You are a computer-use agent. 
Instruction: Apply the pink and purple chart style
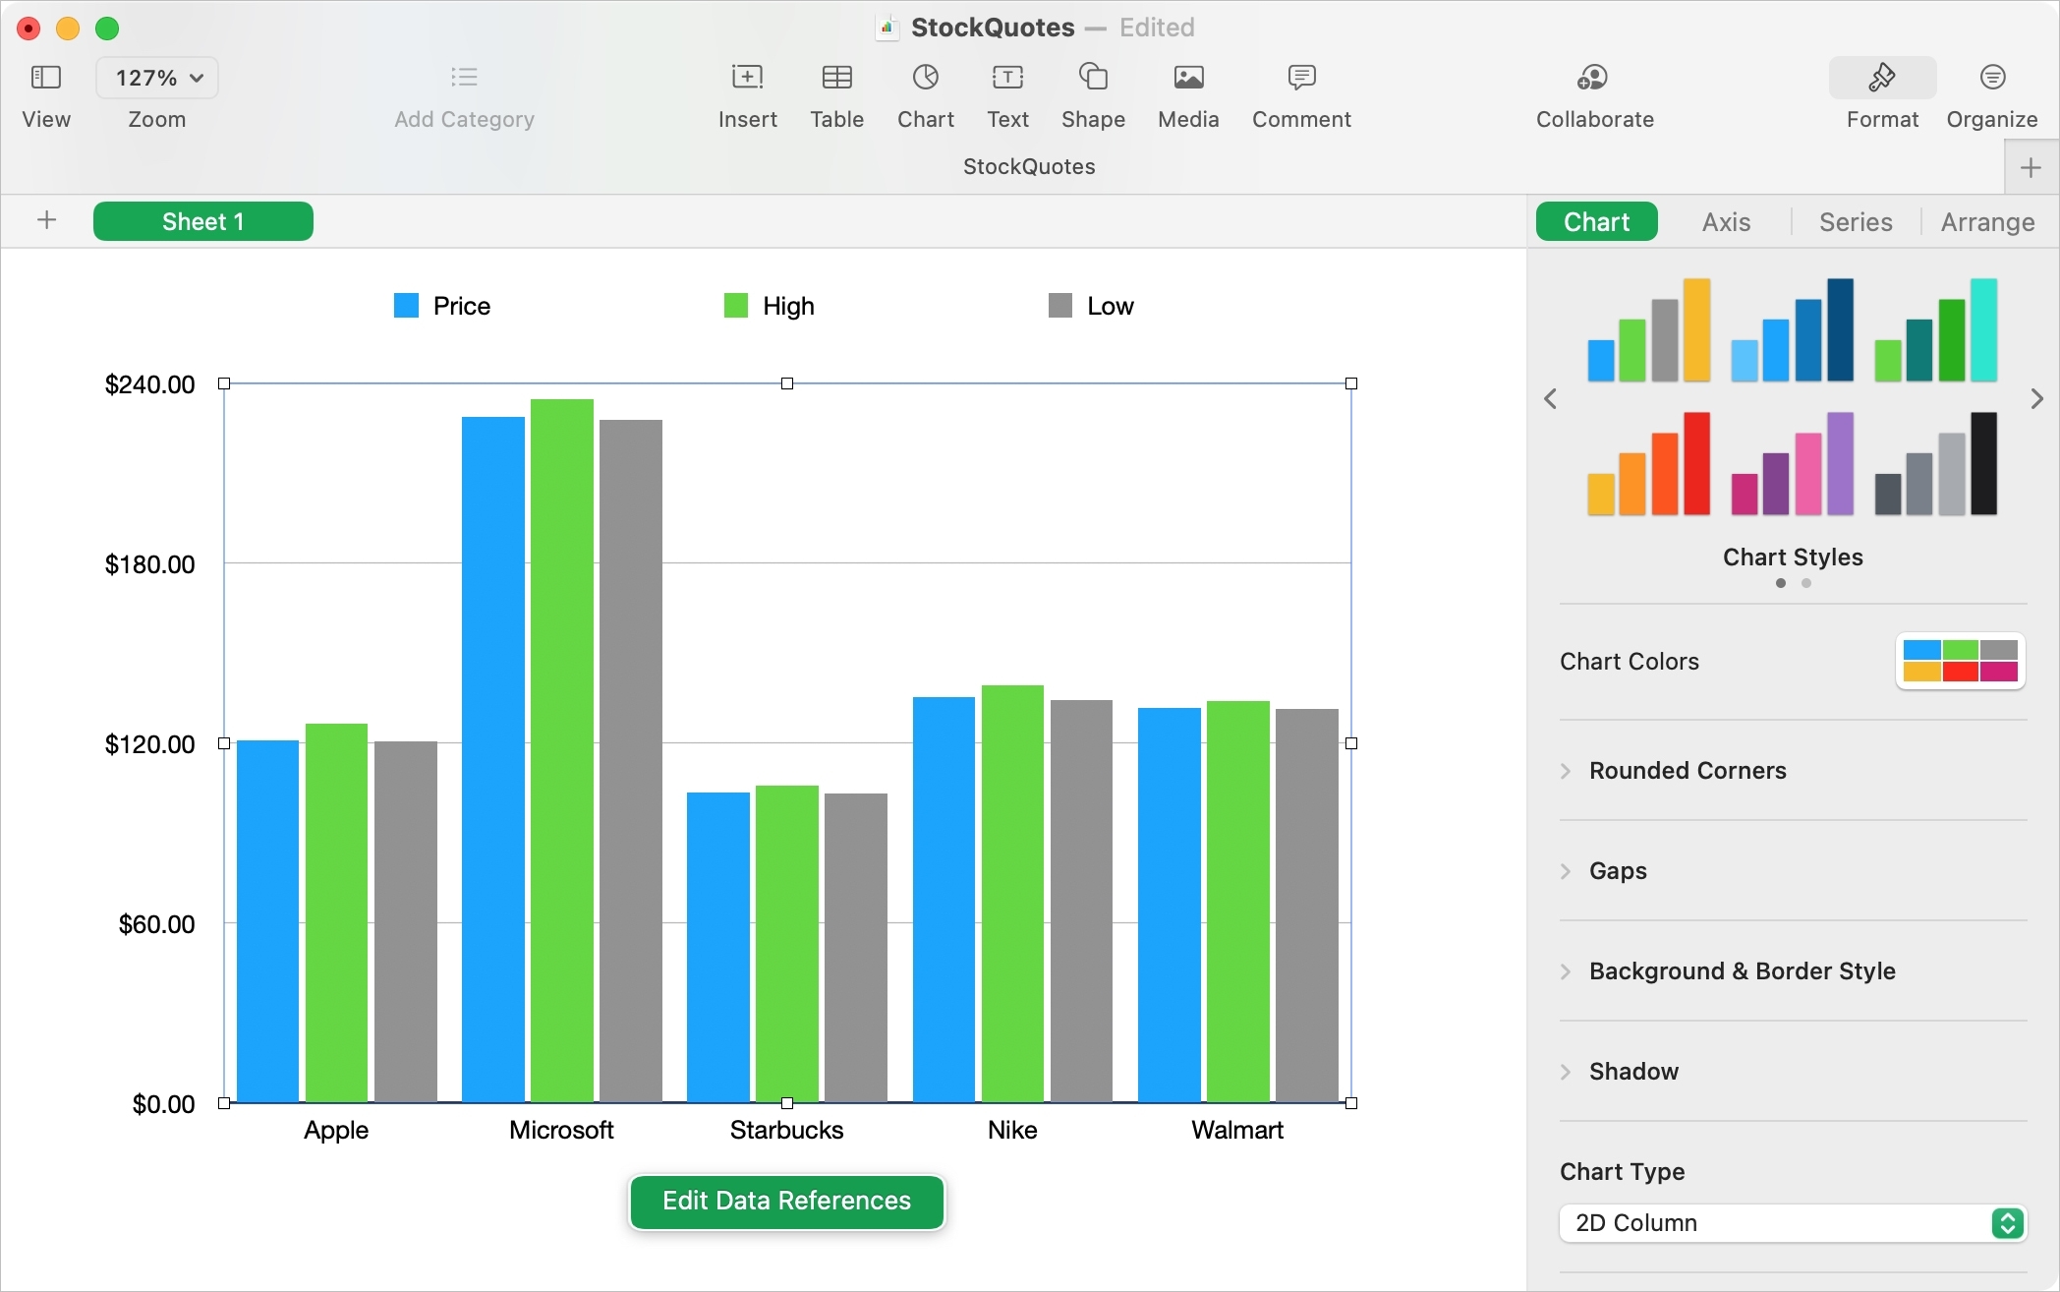pyautogui.click(x=1793, y=463)
